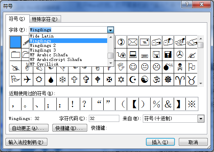Viewport: 214px width, 152px height.
Task: Switch to 特殊字符 tab
Action: pos(45,19)
